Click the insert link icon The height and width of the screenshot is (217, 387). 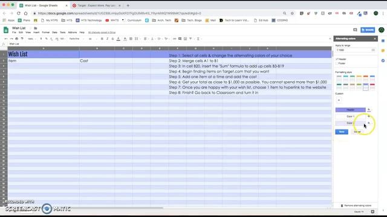coord(175,39)
